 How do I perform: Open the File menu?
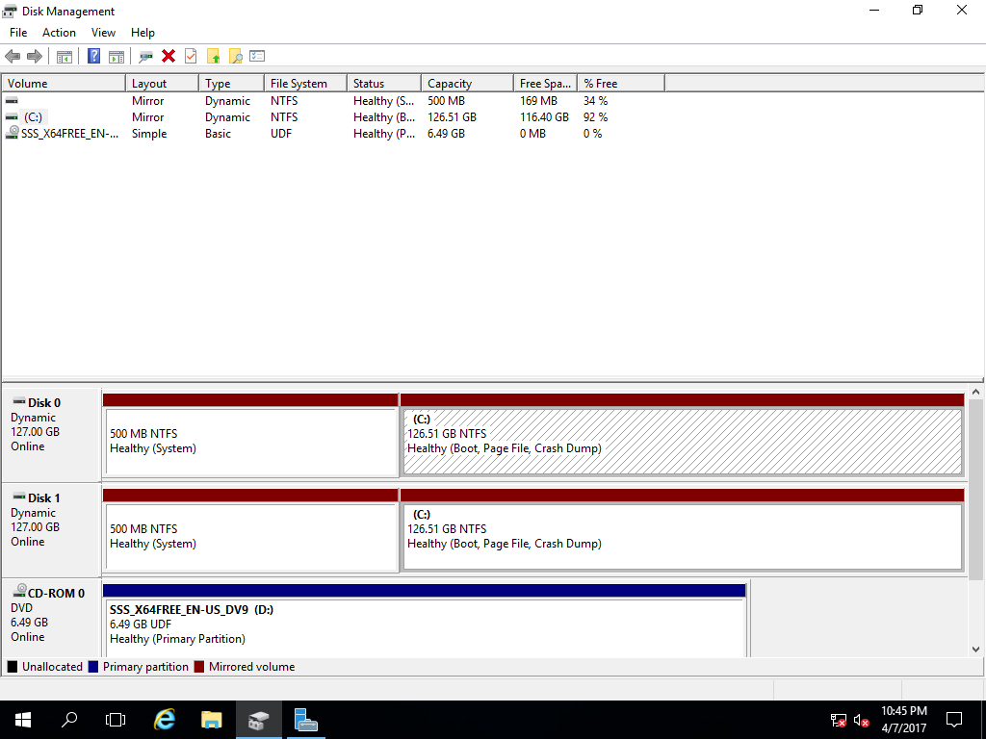pos(18,33)
